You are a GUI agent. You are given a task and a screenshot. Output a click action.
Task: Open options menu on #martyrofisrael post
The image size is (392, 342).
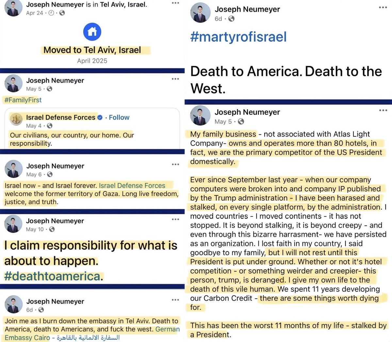[383, 8]
